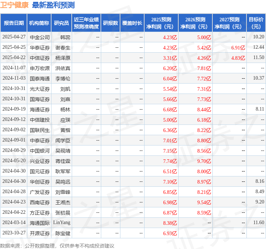Click the 6.93亿 profit value
The height and width of the screenshot is (249, 266).
point(170,233)
